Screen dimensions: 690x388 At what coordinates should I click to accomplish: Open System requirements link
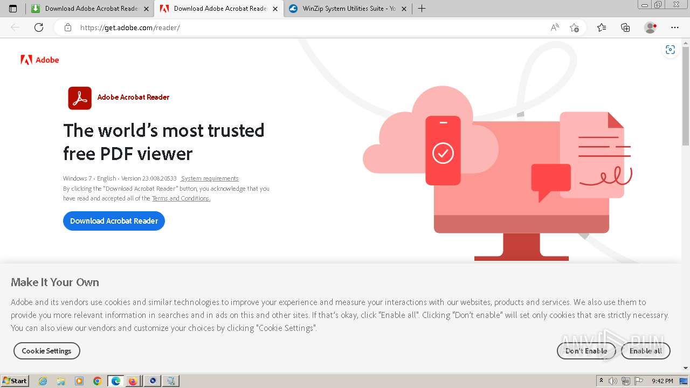tap(210, 178)
